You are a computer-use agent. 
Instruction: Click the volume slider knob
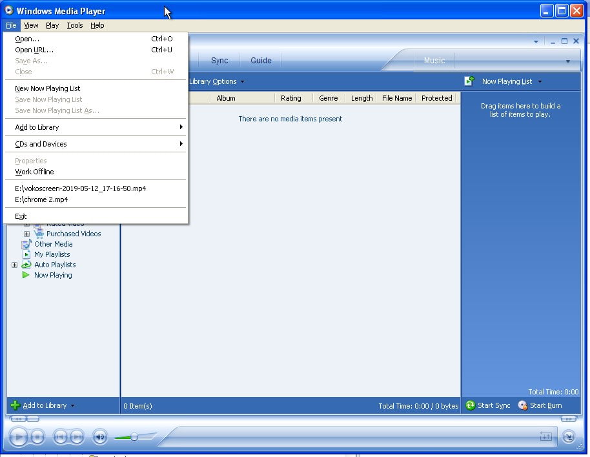coord(134,437)
